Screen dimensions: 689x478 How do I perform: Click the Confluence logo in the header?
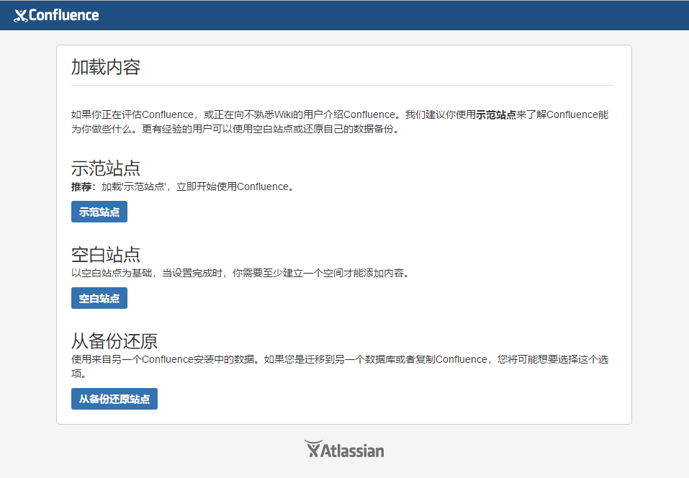tap(56, 15)
